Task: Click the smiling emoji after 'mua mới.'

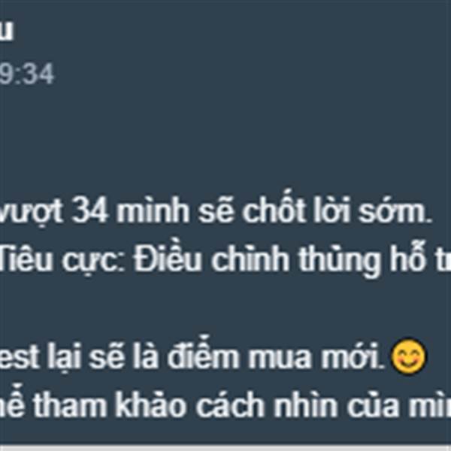Action: coord(408,356)
